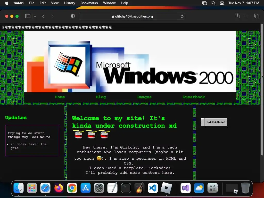Open the File menu
264x198 pixels.
(x=31, y=3)
